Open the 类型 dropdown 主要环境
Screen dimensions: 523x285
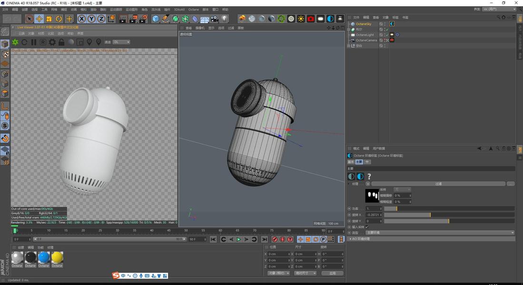440,233
